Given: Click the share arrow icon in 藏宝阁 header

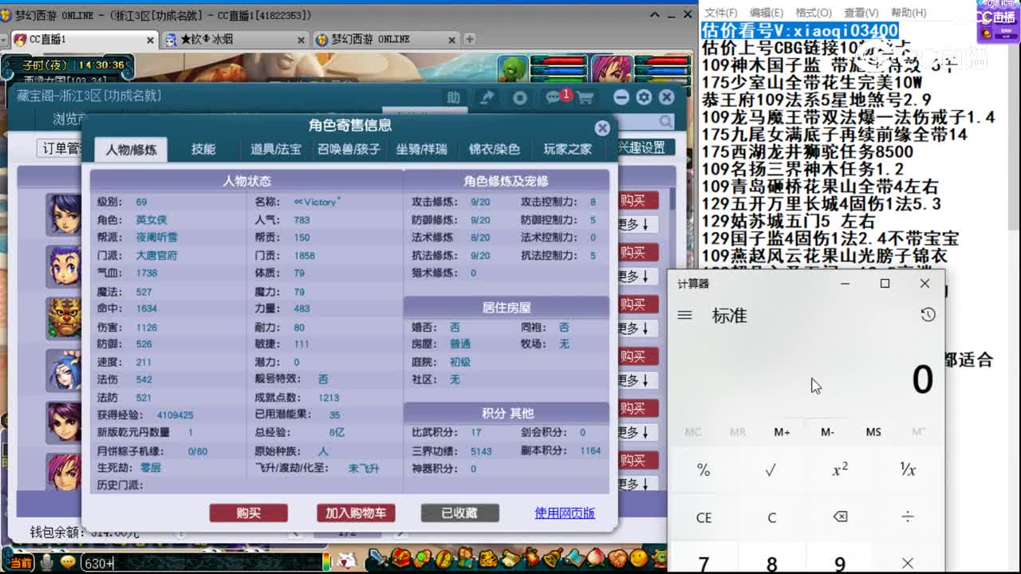Looking at the screenshot, I should (x=487, y=97).
